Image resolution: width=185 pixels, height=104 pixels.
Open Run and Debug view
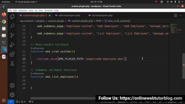pos(12,45)
